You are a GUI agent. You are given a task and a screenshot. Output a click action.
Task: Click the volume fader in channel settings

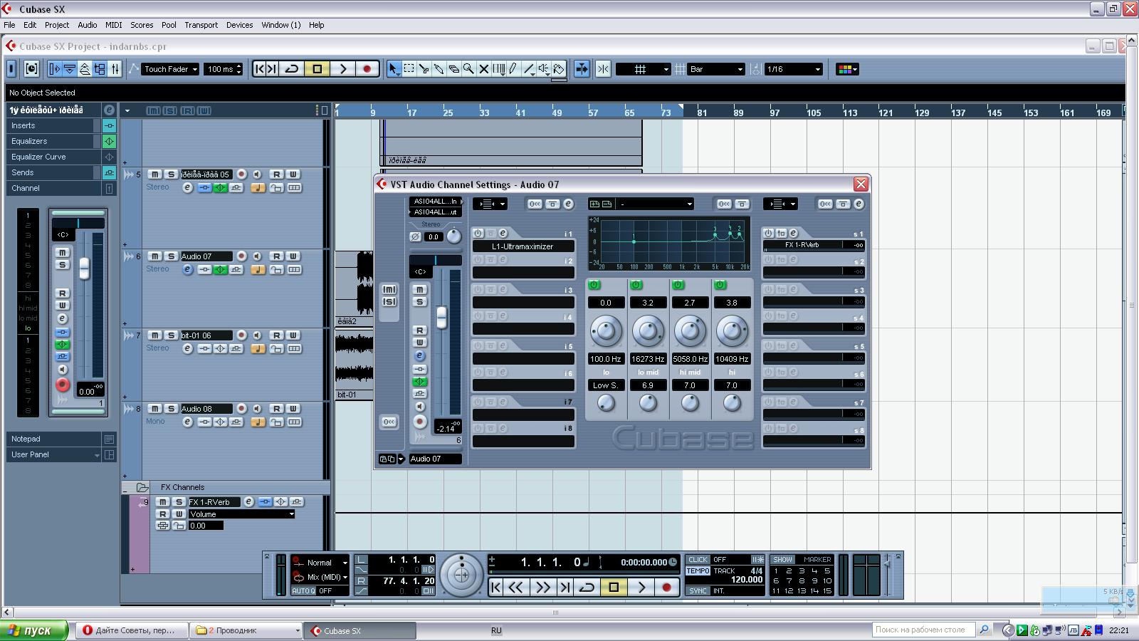point(442,317)
